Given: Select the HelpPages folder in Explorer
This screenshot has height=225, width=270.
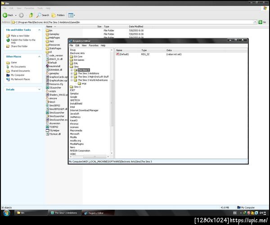Looking at the screenshot, I should [x=53, y=37].
